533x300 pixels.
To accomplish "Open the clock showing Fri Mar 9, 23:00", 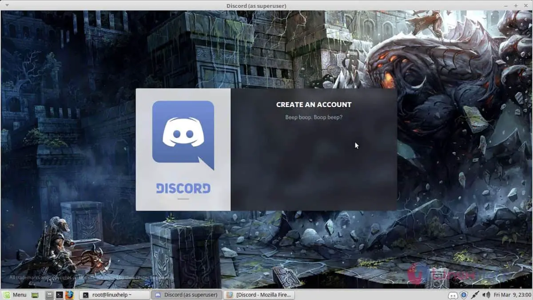I will point(512,295).
